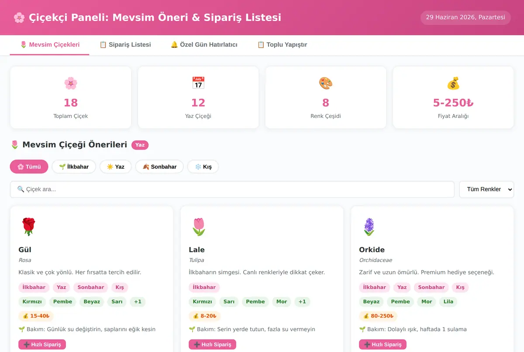Click the blossom icon above Toplam Çiçek
524x352 pixels.
click(71, 83)
